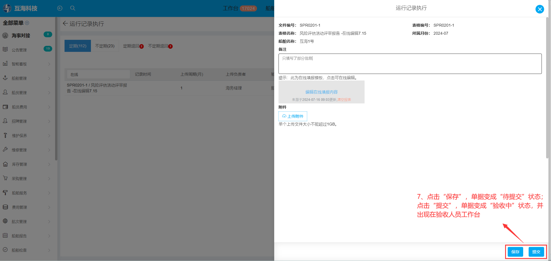This screenshot has width=551, height=261.
Task: Switch to the 定期(112) tab
Action: click(x=78, y=46)
